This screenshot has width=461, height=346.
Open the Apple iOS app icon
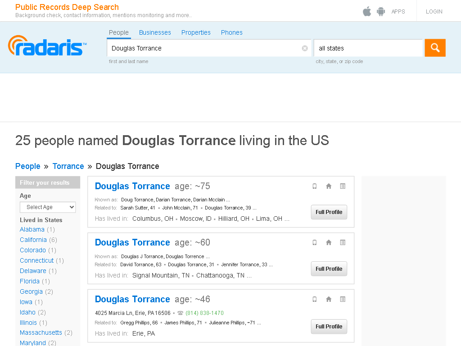(x=366, y=11)
